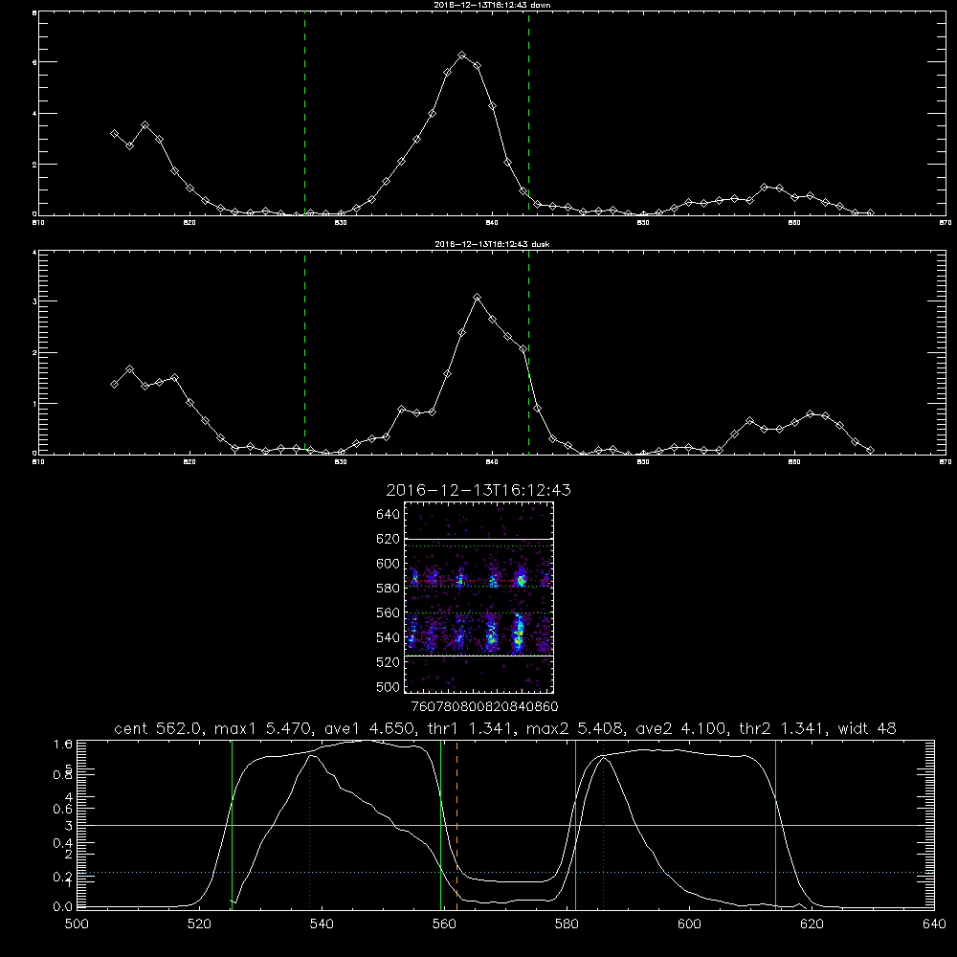Click the 'widt 48' value in stats line
The width and height of the screenshot is (957, 957).
point(867,728)
